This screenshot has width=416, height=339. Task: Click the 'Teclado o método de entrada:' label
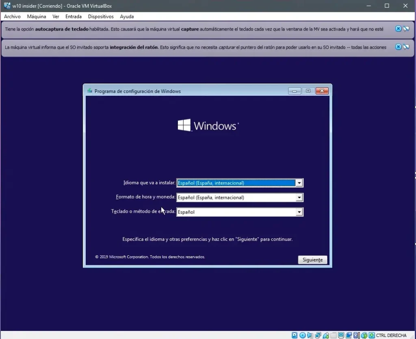pyautogui.click(x=143, y=211)
